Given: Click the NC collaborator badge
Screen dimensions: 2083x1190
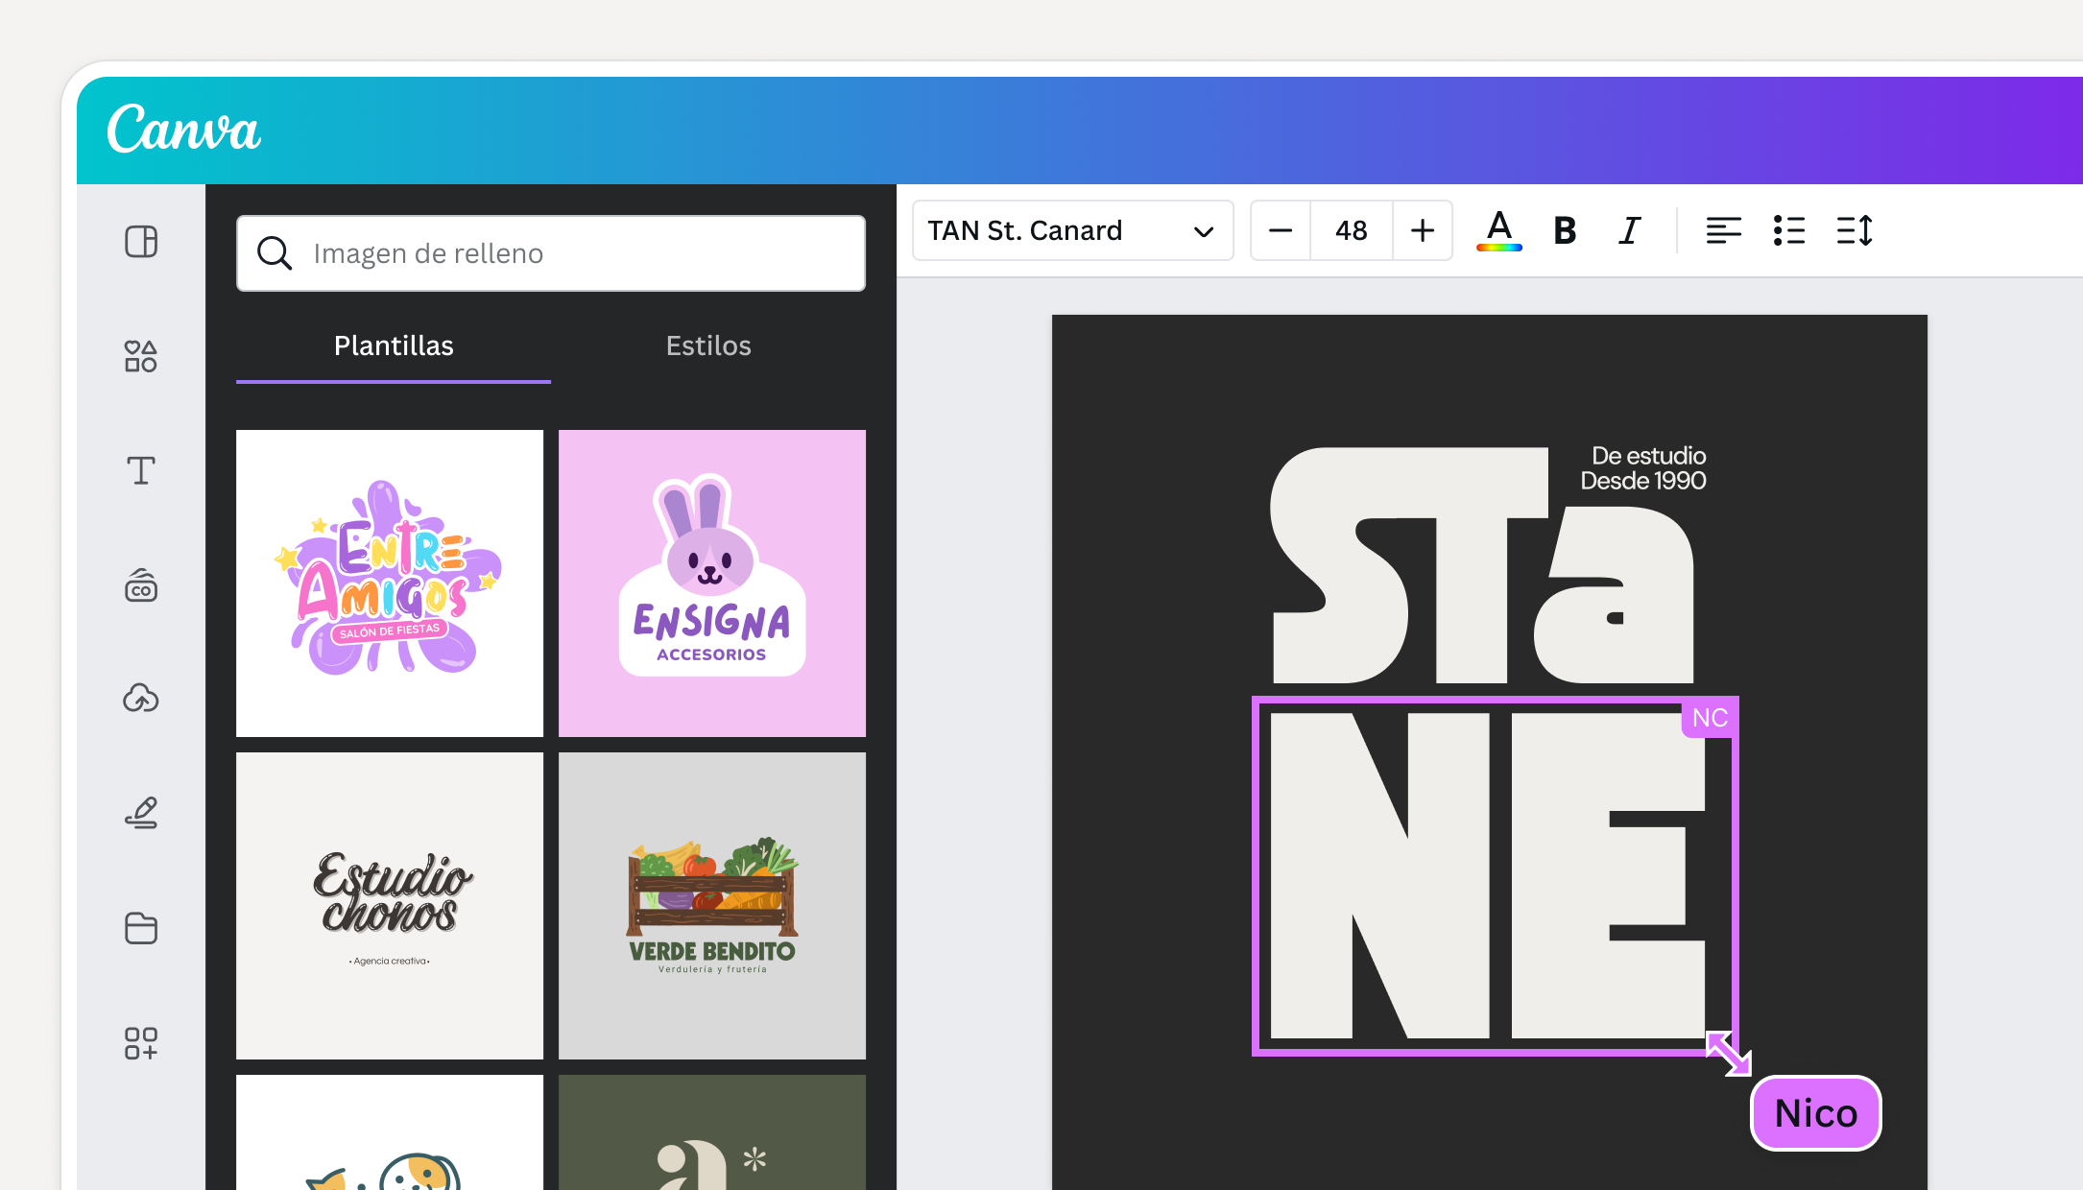Looking at the screenshot, I should [x=1710, y=718].
